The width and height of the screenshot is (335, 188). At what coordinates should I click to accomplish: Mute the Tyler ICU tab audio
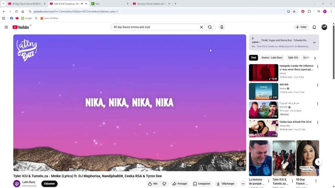coord(82,4)
